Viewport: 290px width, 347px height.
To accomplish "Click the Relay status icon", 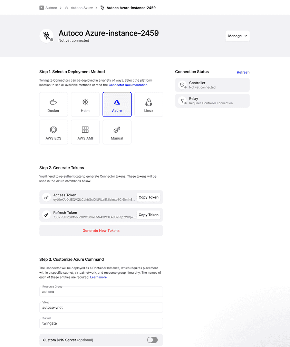I will click(182, 101).
